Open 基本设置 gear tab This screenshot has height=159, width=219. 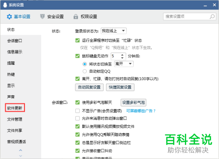(18, 17)
